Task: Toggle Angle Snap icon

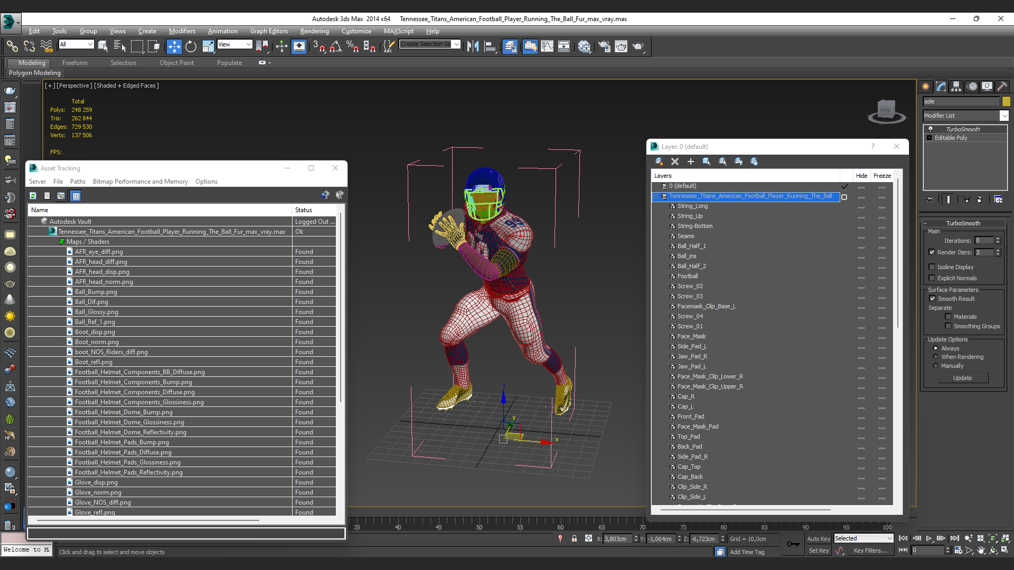Action: pyautogui.click(x=335, y=46)
